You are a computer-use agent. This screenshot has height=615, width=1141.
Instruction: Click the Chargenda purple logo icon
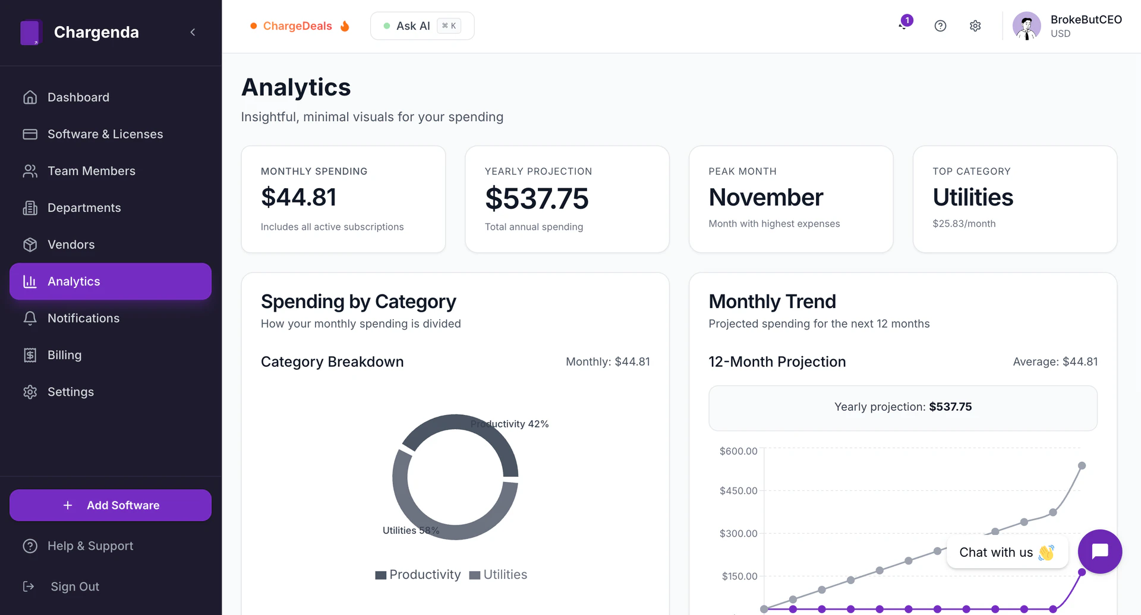click(30, 33)
